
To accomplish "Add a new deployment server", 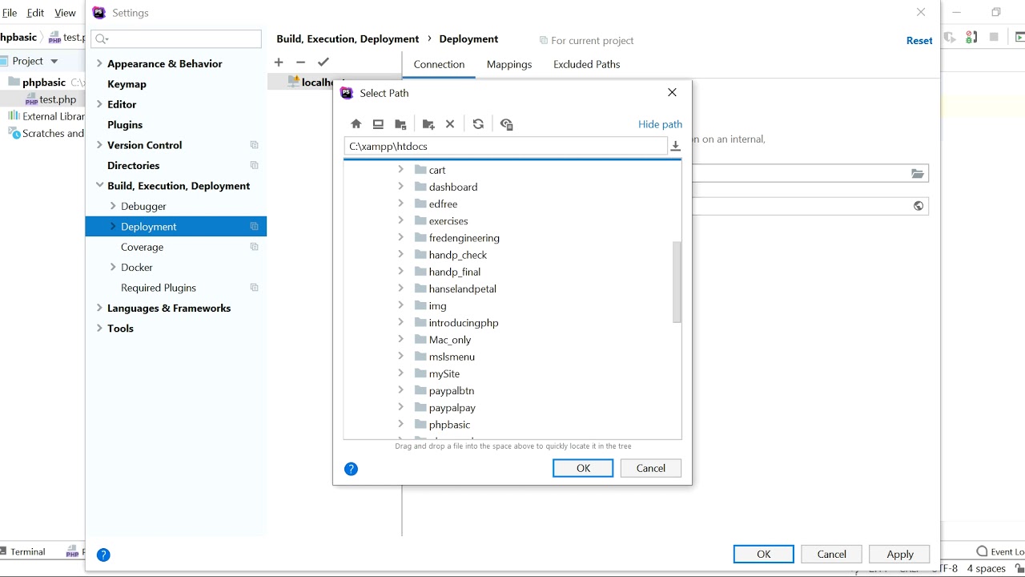I will [x=279, y=62].
